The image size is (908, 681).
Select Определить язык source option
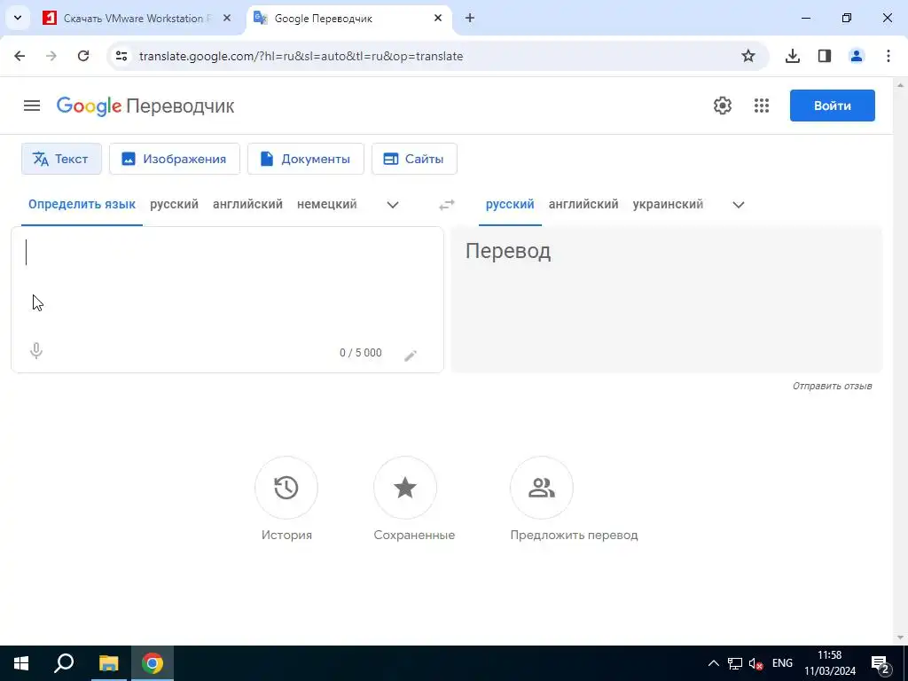click(x=82, y=205)
